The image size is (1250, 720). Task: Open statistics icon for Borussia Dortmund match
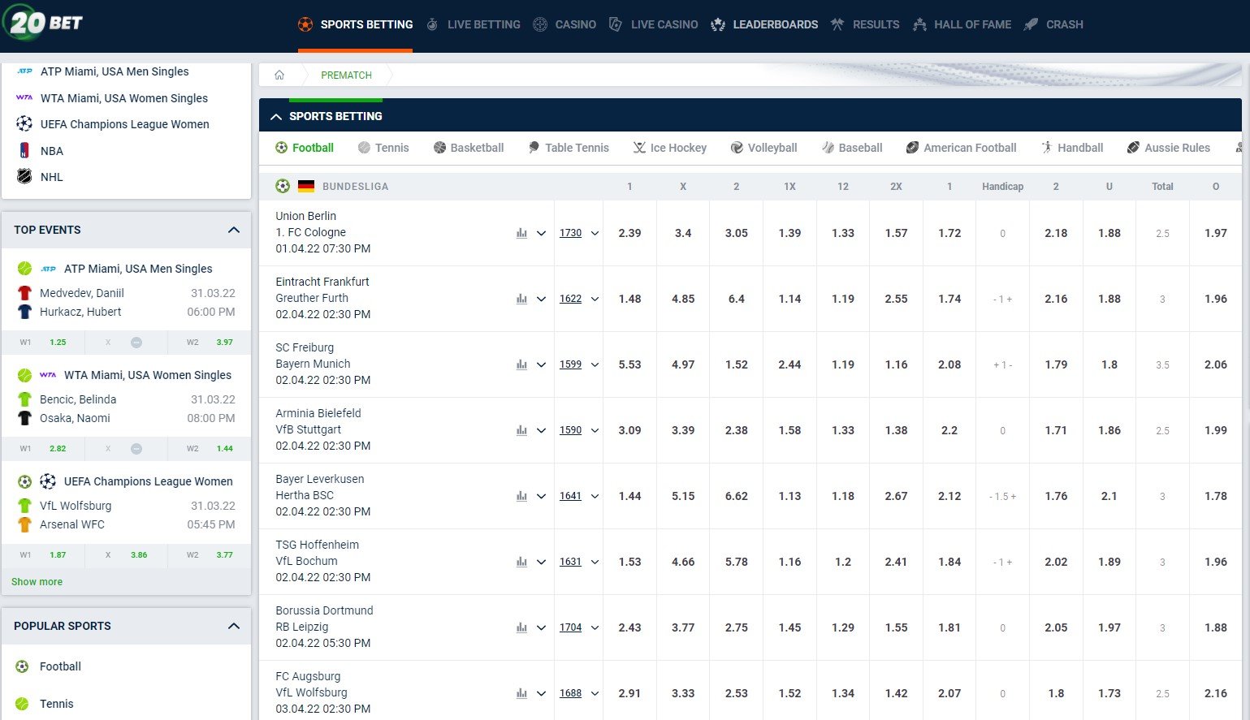click(x=521, y=627)
